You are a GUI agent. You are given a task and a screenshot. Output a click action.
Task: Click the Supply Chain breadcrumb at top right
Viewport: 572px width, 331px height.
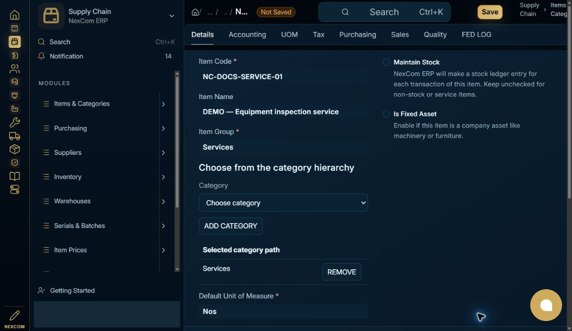[x=528, y=9]
